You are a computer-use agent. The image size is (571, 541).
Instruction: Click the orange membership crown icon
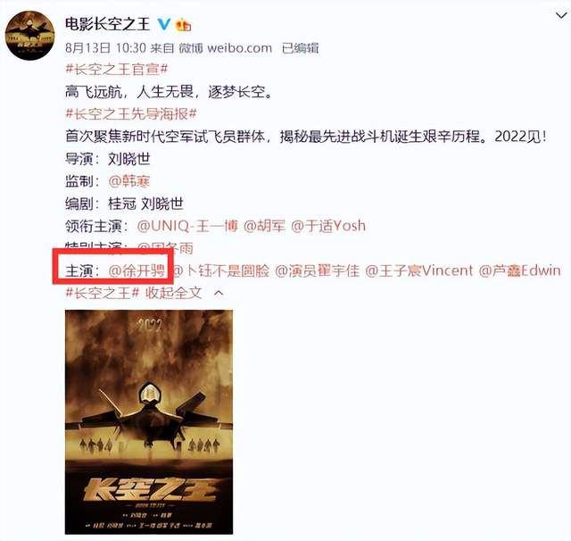click(x=183, y=25)
